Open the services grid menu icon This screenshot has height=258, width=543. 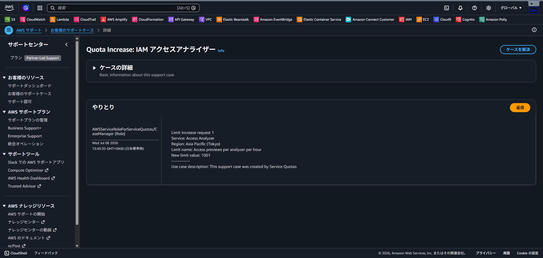[40, 8]
